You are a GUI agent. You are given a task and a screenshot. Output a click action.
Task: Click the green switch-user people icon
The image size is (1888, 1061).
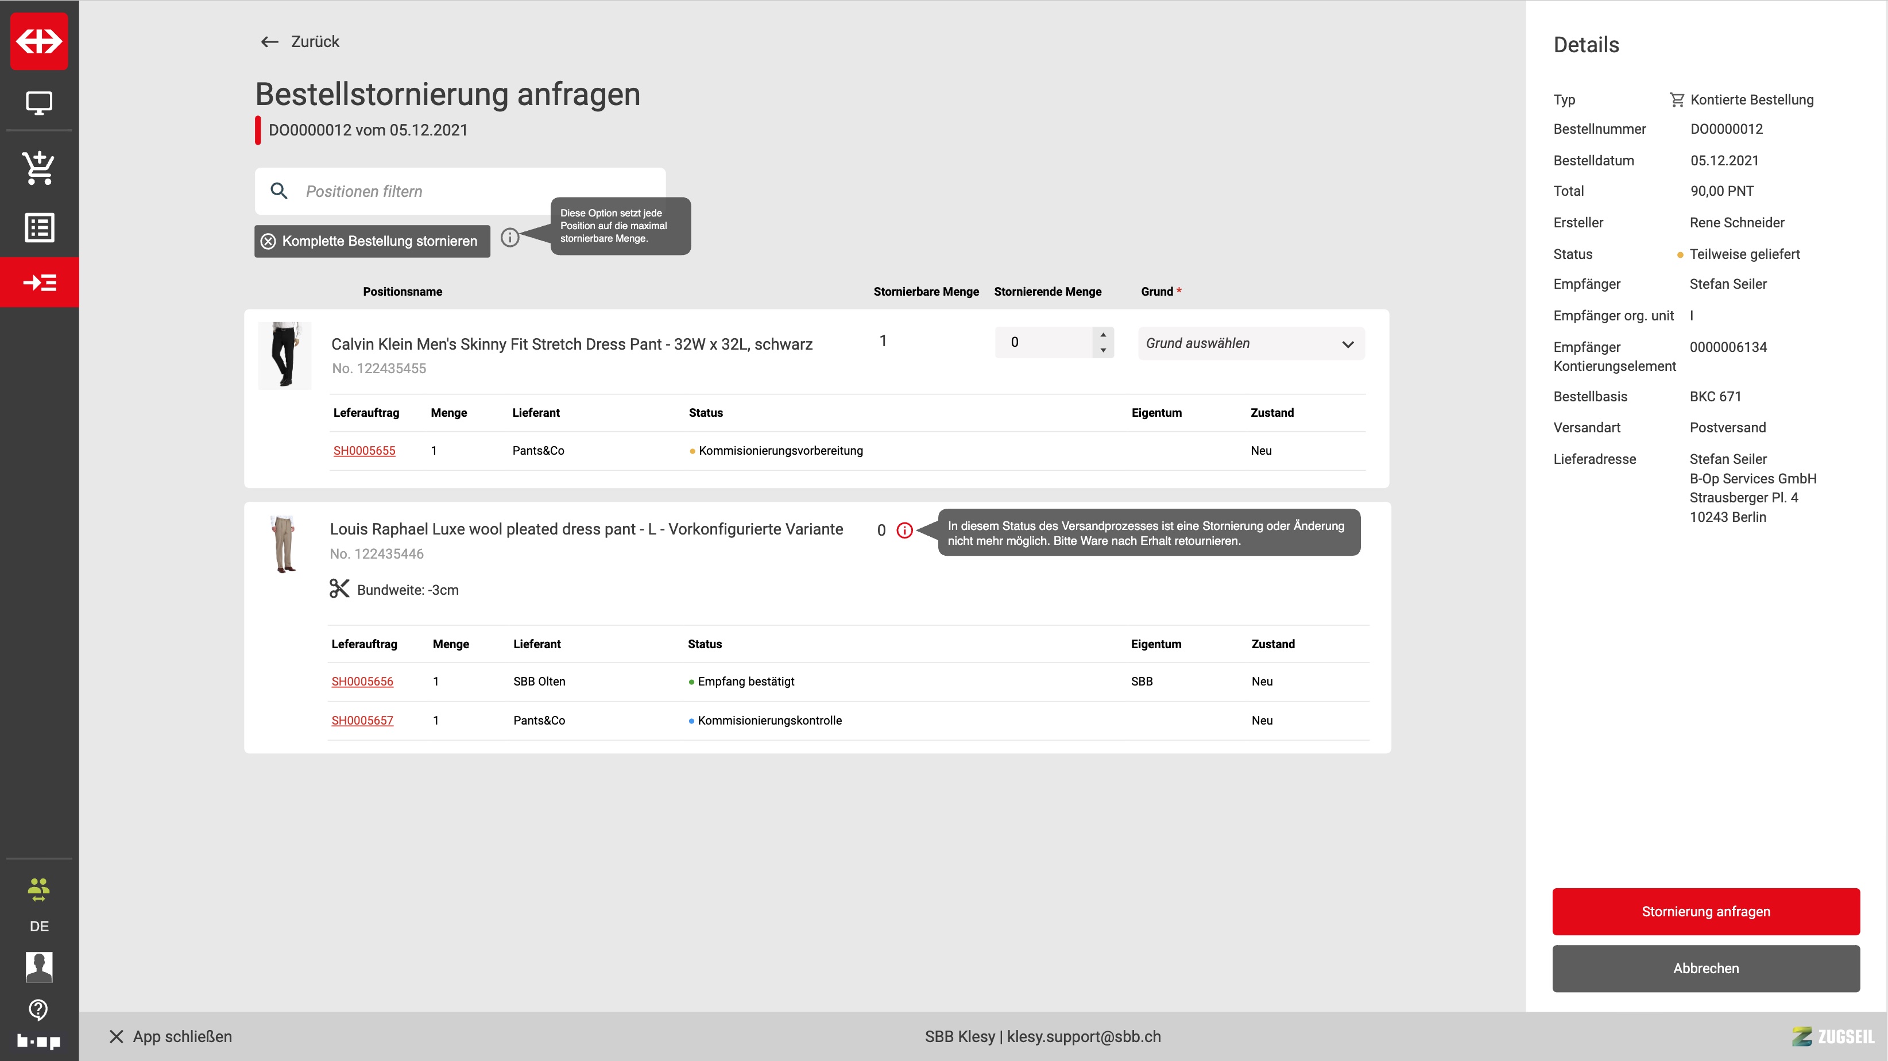pyautogui.click(x=39, y=889)
